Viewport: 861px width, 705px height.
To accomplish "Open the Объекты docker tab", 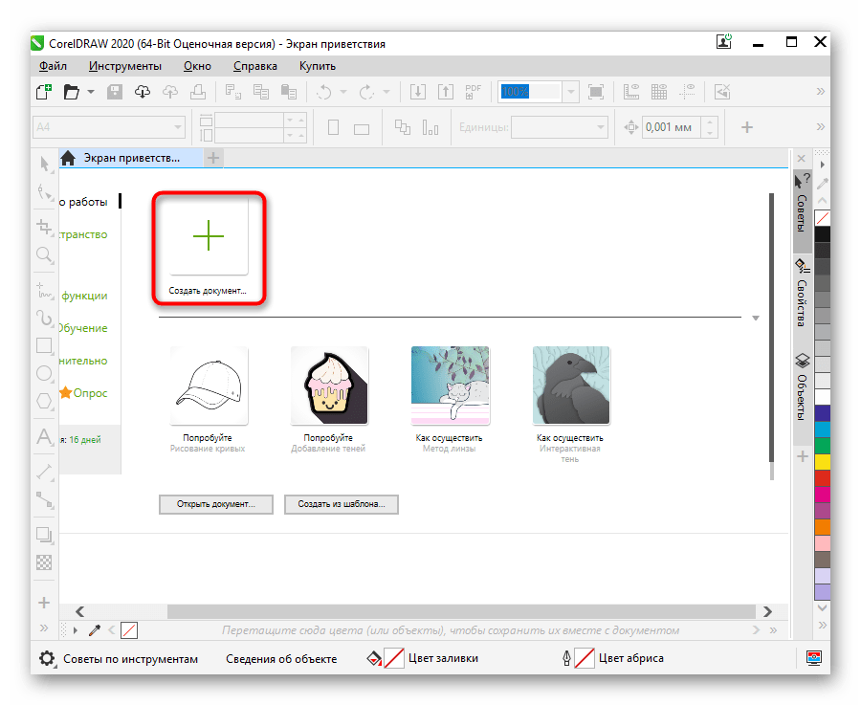I will coord(803,387).
